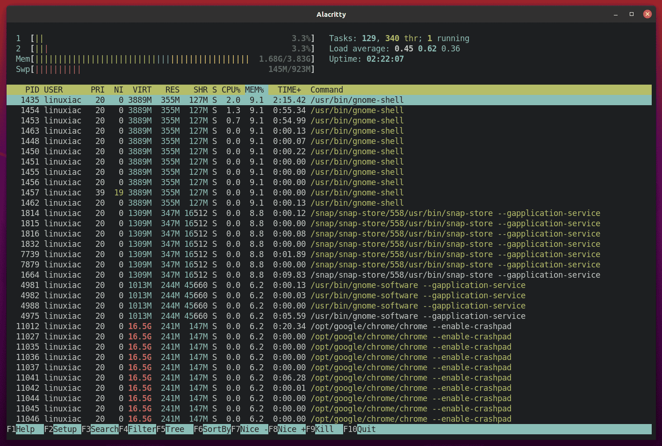The image size is (662, 446).
Task: Lower priority with F7Nice -
Action: point(248,429)
